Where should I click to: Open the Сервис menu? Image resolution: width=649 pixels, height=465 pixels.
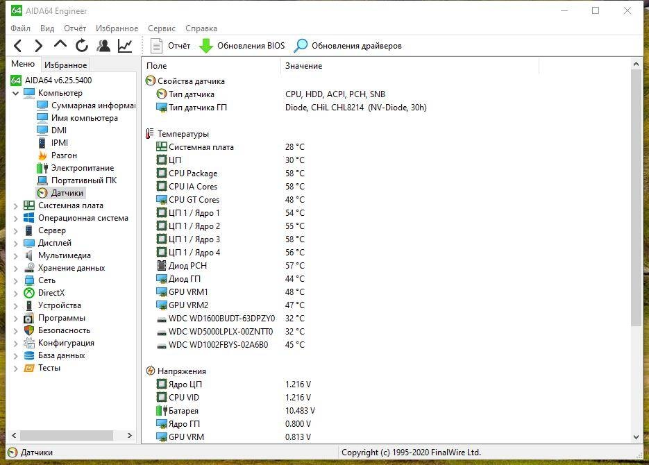(162, 28)
